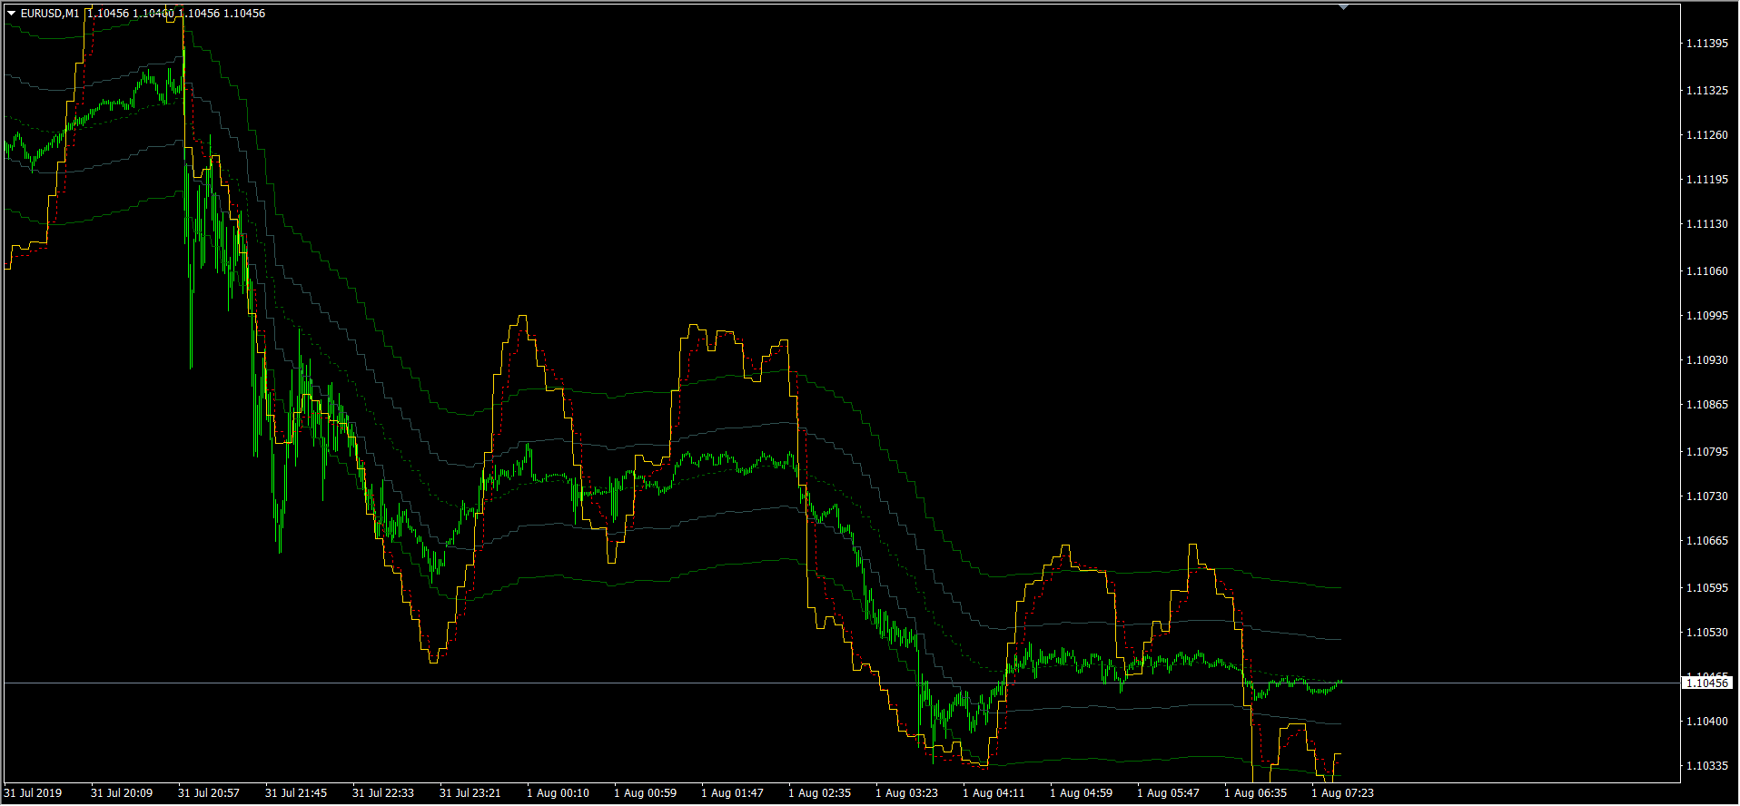
Task: Select the 1.10665 price axis value
Action: tap(1706, 541)
